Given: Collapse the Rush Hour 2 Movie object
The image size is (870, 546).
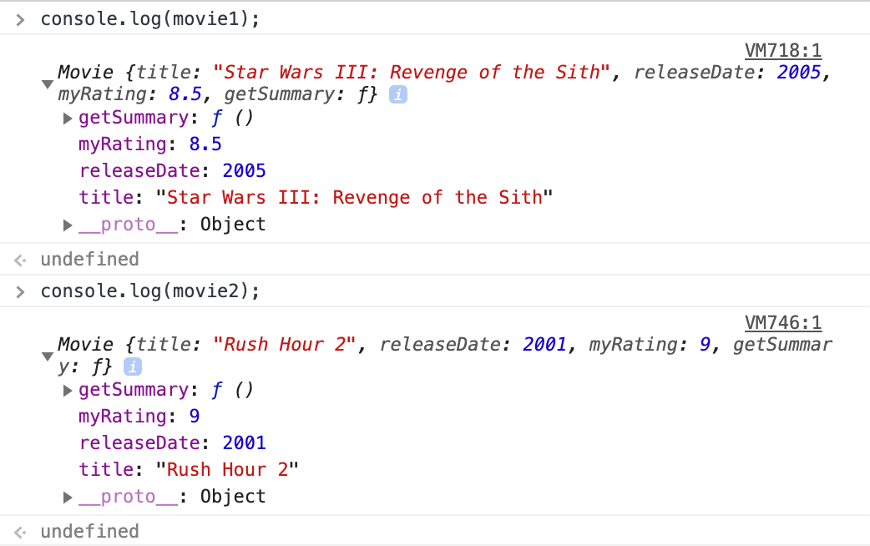Looking at the screenshot, I should tap(48, 356).
